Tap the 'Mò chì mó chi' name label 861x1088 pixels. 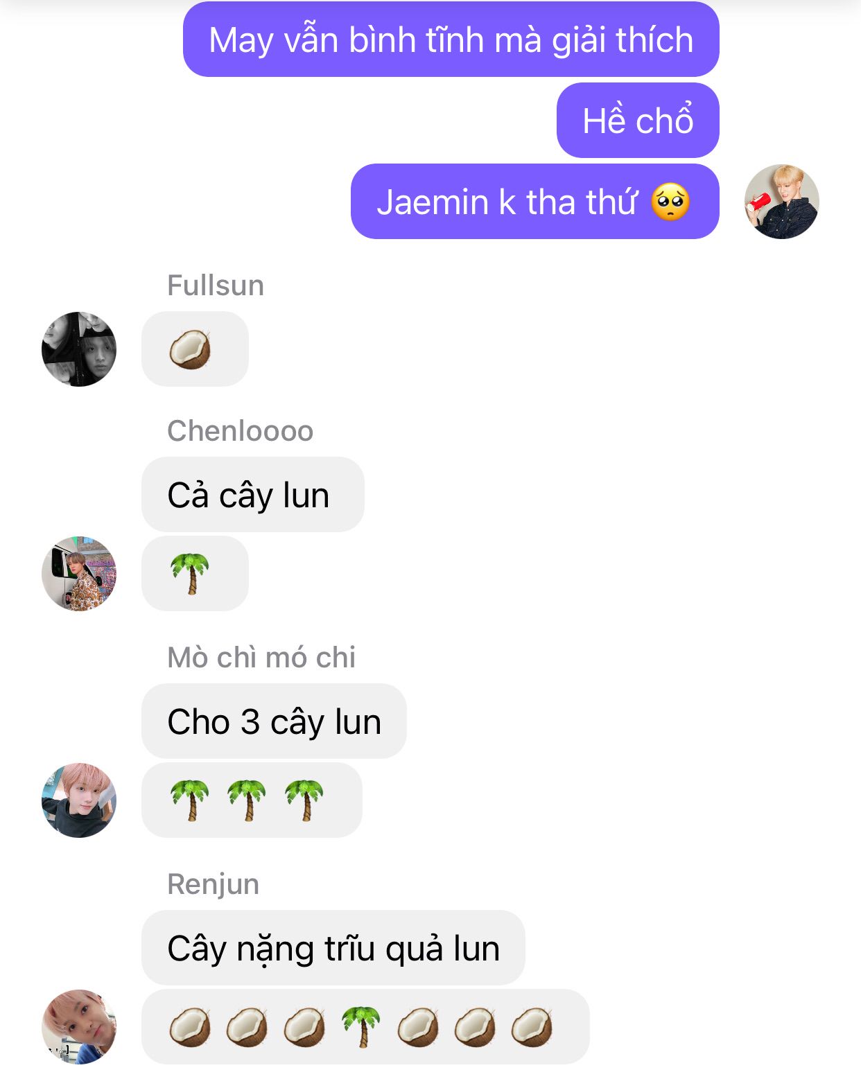[261, 658]
